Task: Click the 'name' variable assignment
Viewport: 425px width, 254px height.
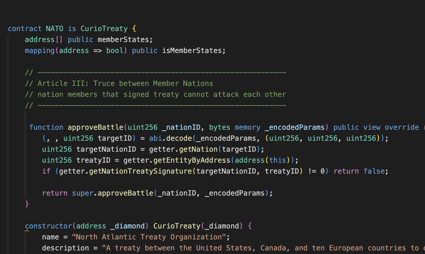Action: click(x=51, y=237)
